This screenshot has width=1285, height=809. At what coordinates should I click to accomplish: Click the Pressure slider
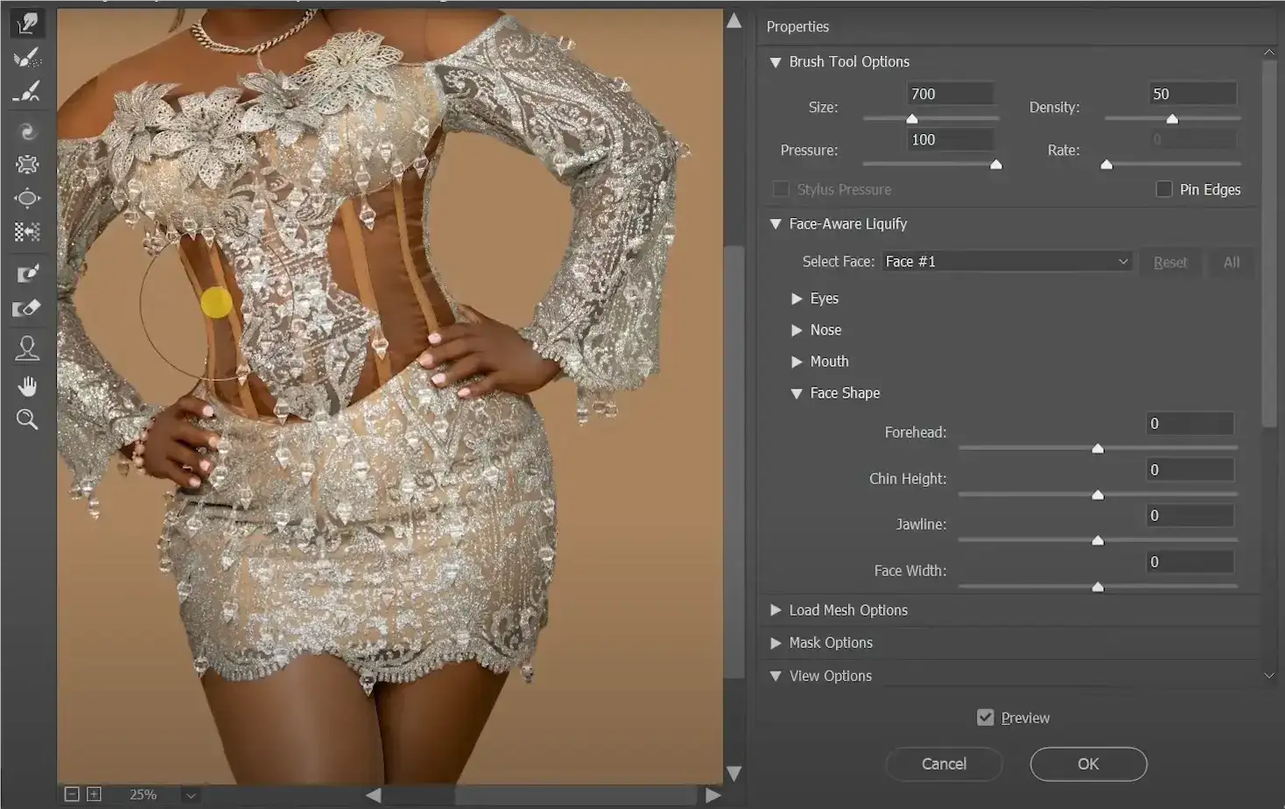930,164
